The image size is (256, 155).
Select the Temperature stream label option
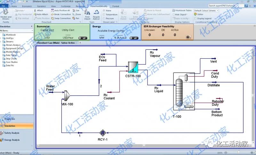(x=110, y=14)
